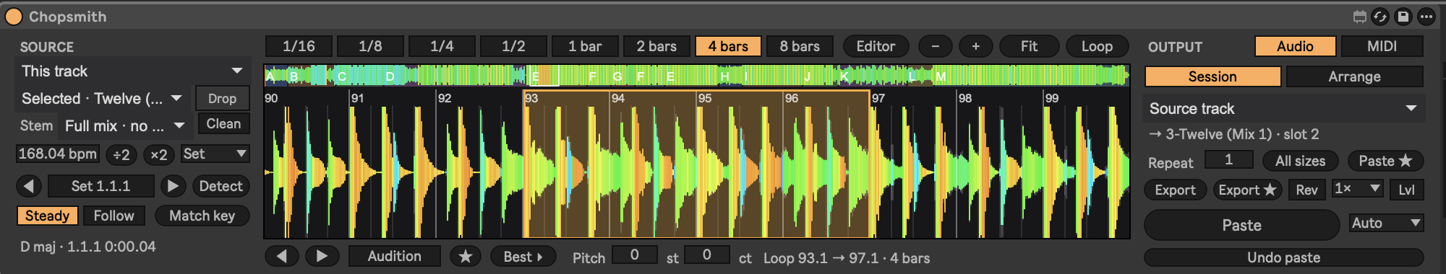Click the large Paste button
This screenshot has width=1446, height=274.
(1241, 225)
